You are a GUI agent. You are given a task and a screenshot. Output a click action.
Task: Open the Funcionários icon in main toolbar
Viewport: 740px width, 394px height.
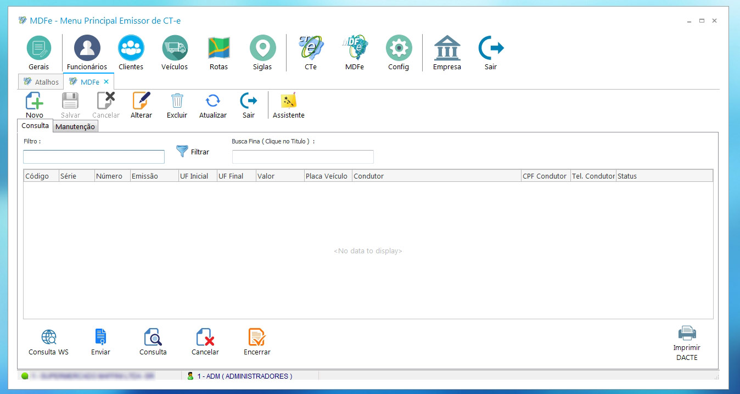click(x=87, y=48)
